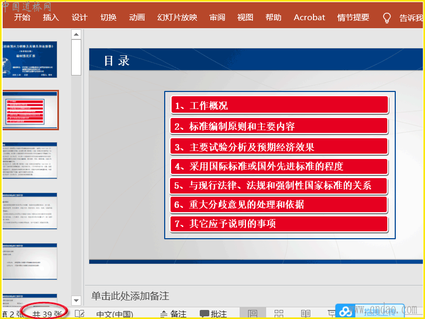The height and width of the screenshot is (319, 425).
Task: Open the 开始 ribbon tab
Action: [22, 18]
